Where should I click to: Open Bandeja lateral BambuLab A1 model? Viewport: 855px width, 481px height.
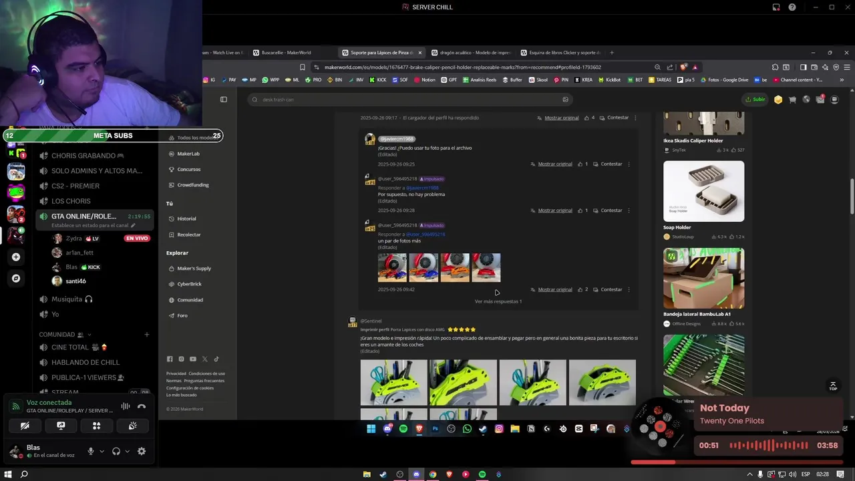pos(703,287)
